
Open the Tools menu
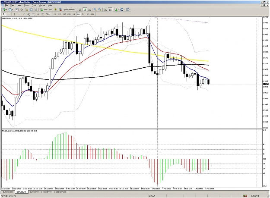click(34, 5)
